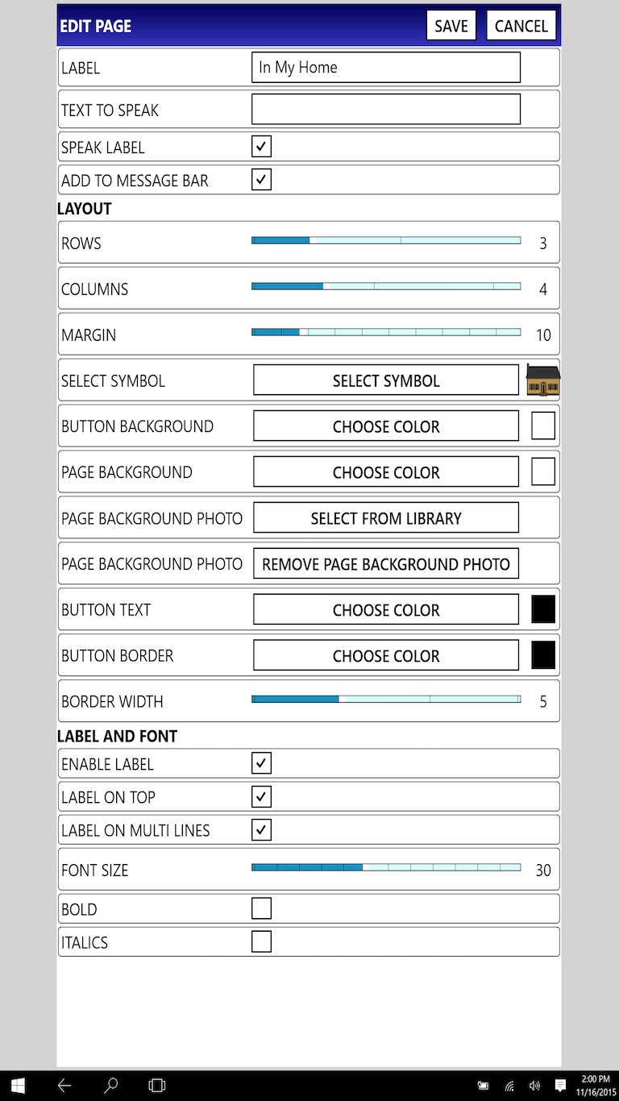Turn on the Italics checkbox

coord(261,941)
